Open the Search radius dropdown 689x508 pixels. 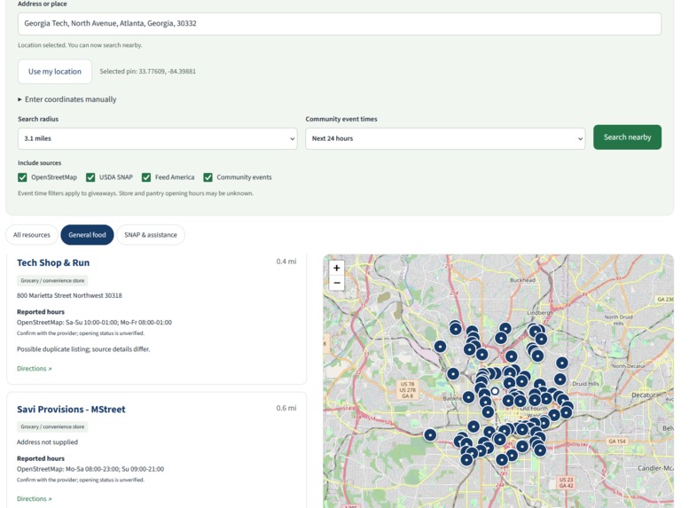pyautogui.click(x=157, y=138)
